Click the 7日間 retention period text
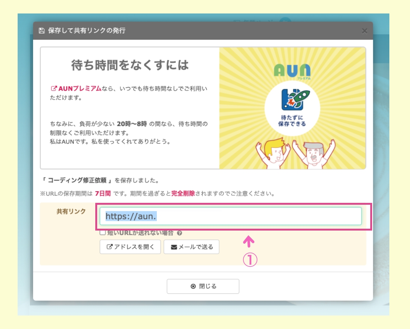Image resolution: width=410 pixels, height=329 pixels. point(103,194)
